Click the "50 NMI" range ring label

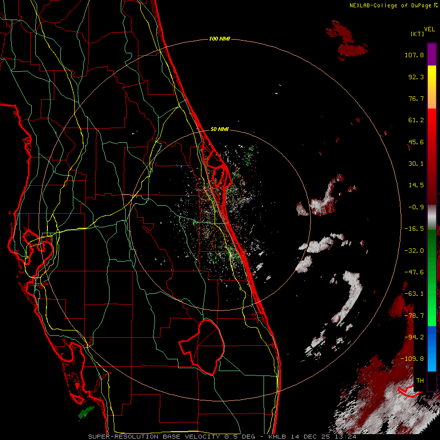(220, 129)
